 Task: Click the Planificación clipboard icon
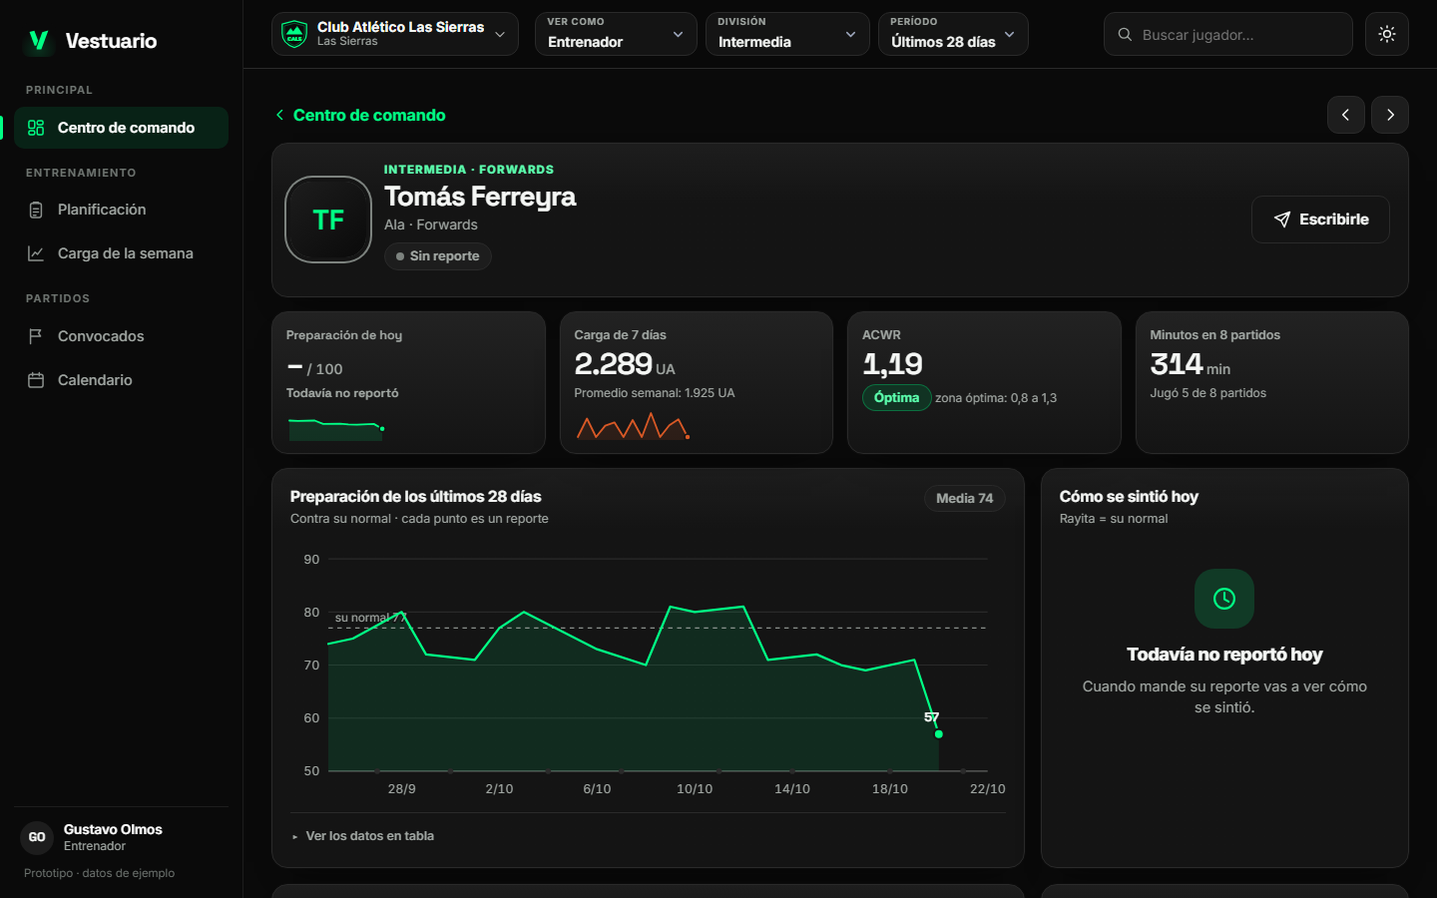(36, 210)
